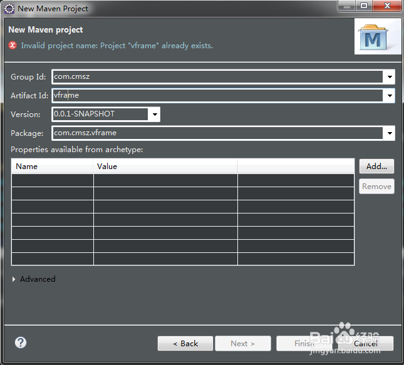Maximize the New Maven Project window
The image size is (404, 365).
(364, 6)
